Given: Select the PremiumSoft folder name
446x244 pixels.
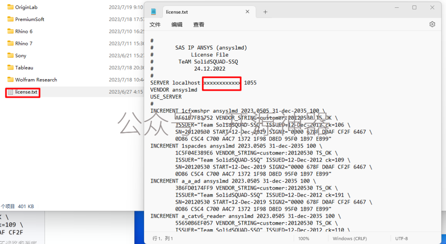Looking at the screenshot, I should (x=30, y=19).
